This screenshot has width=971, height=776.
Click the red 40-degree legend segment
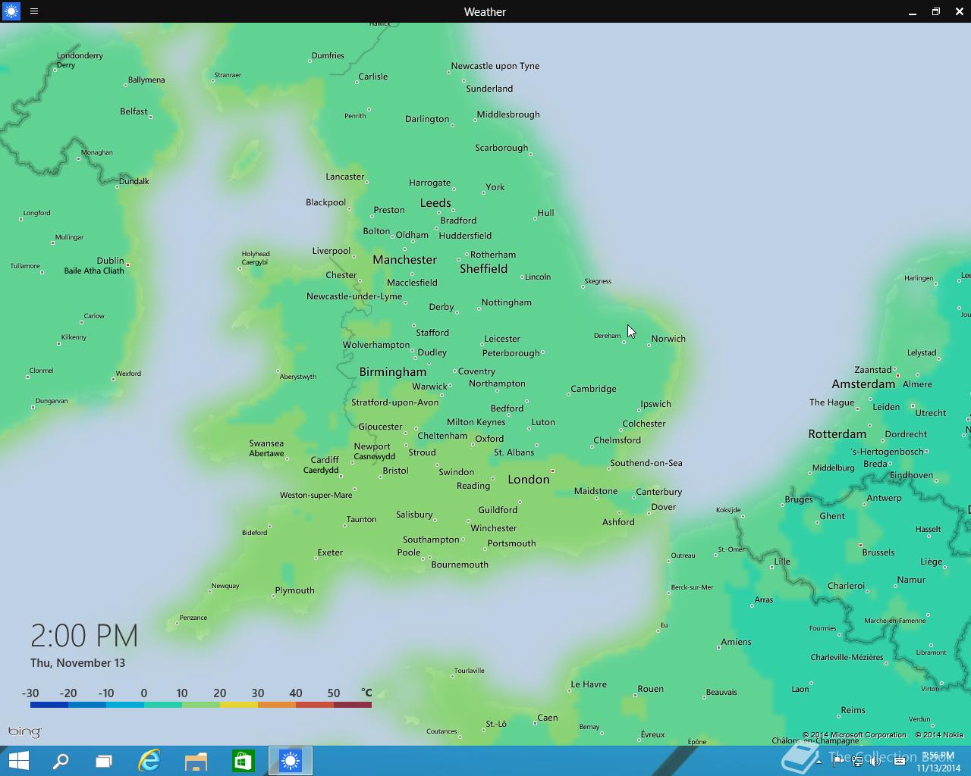[315, 705]
